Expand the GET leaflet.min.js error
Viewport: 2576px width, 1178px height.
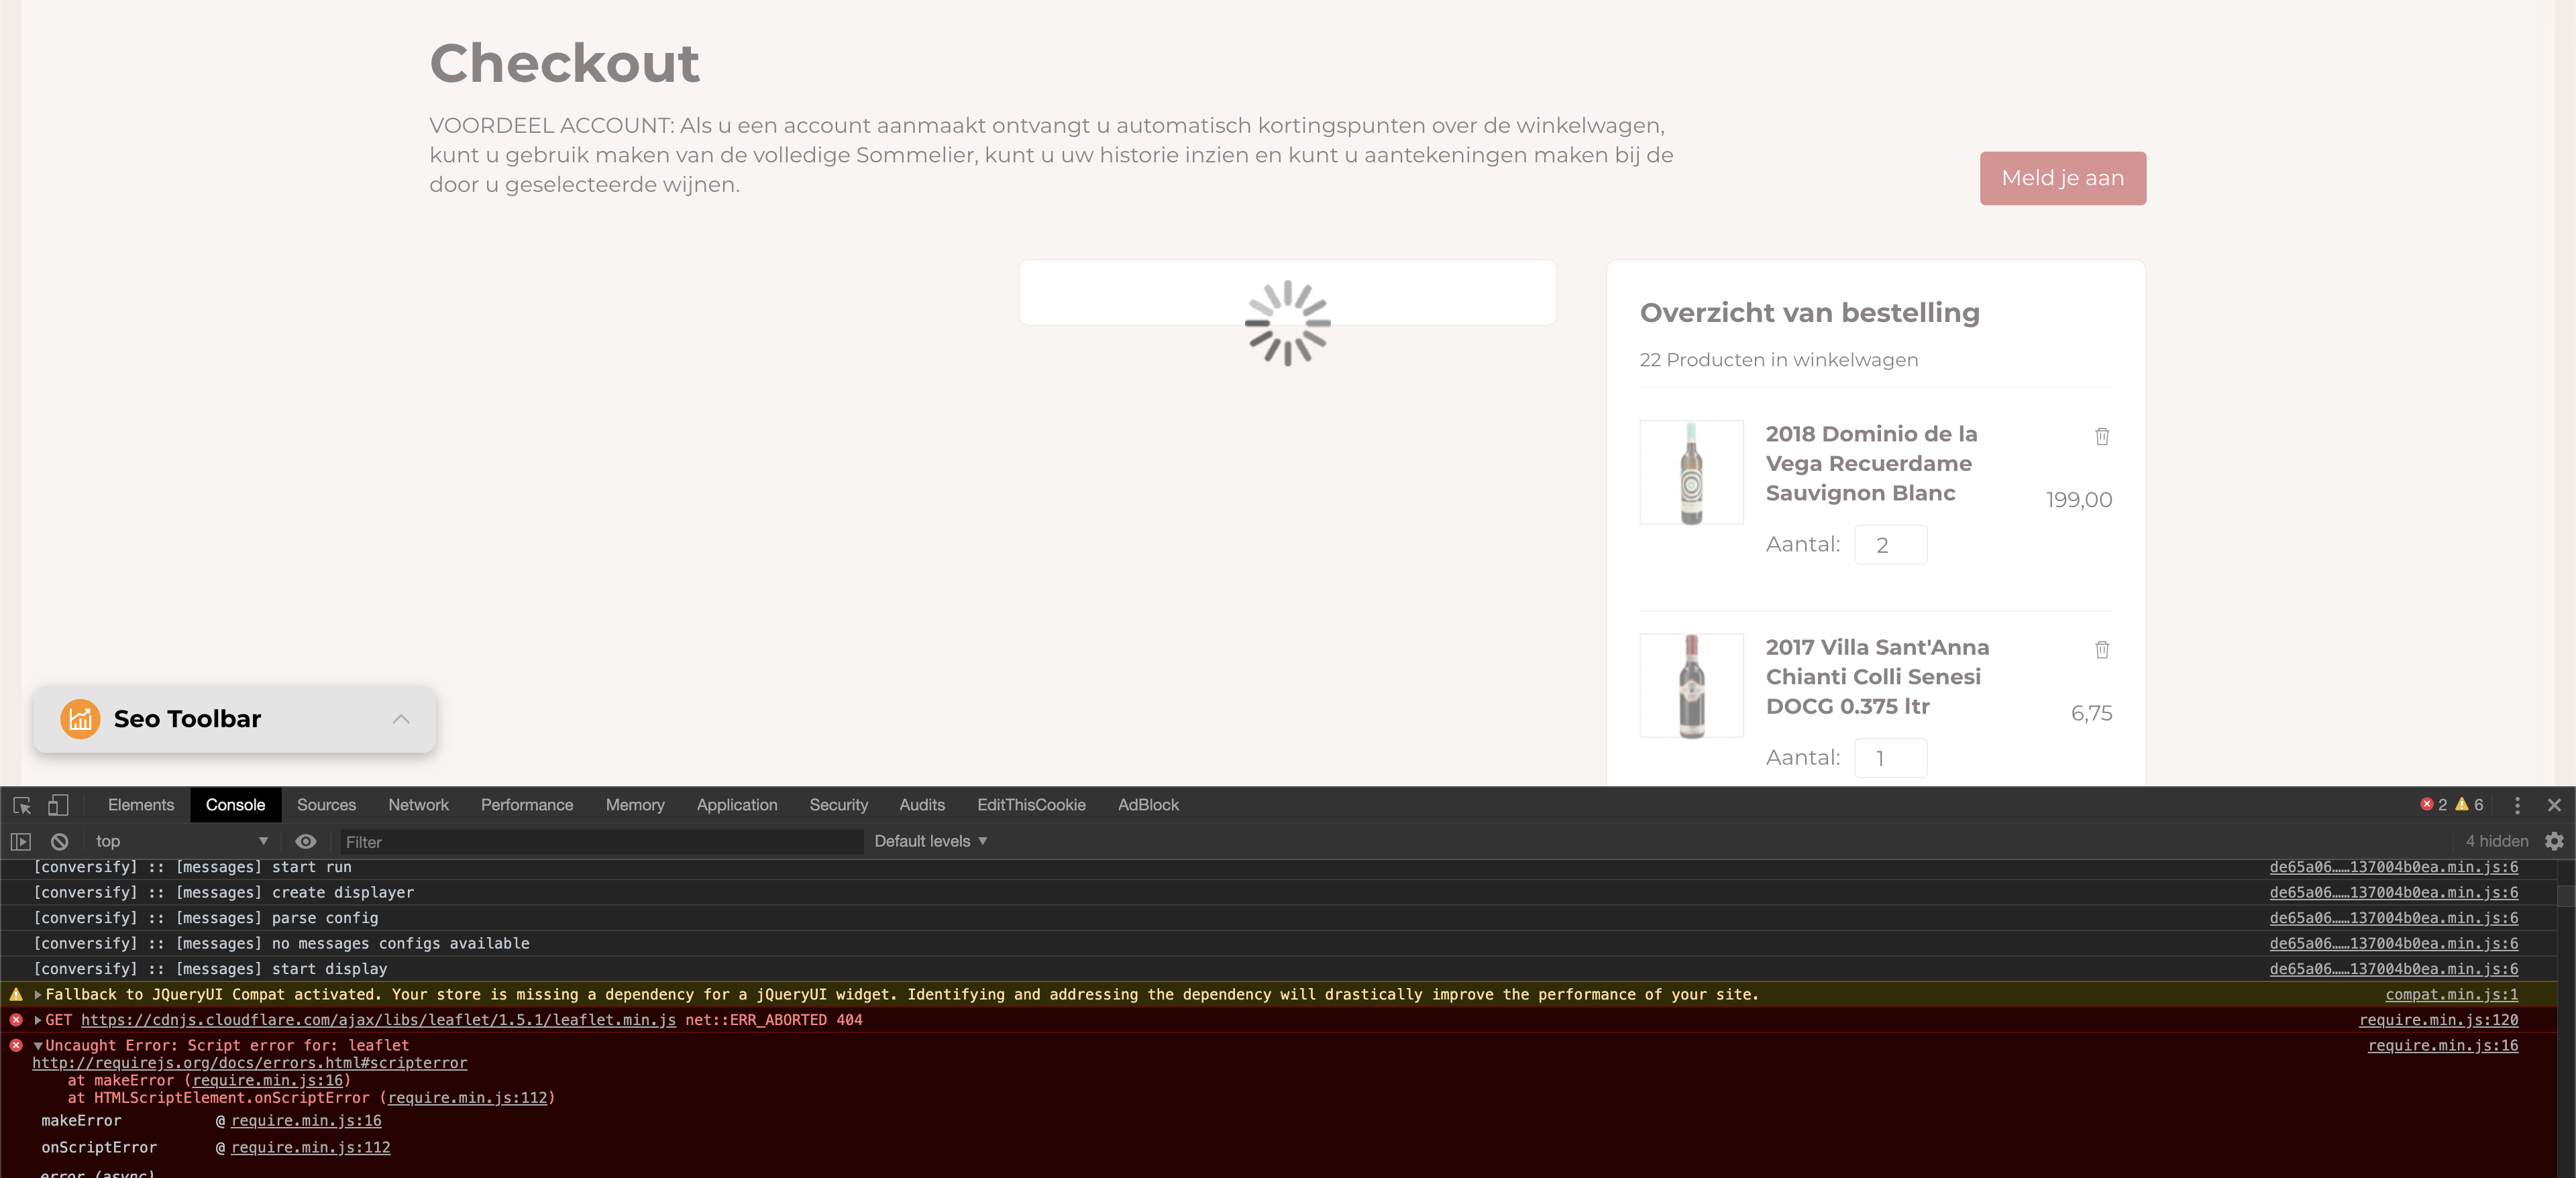[x=38, y=1020]
